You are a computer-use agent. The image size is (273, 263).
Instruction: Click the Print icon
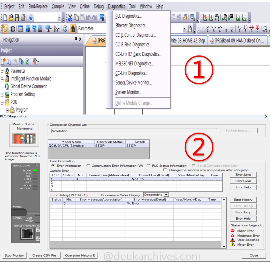tap(23, 18)
